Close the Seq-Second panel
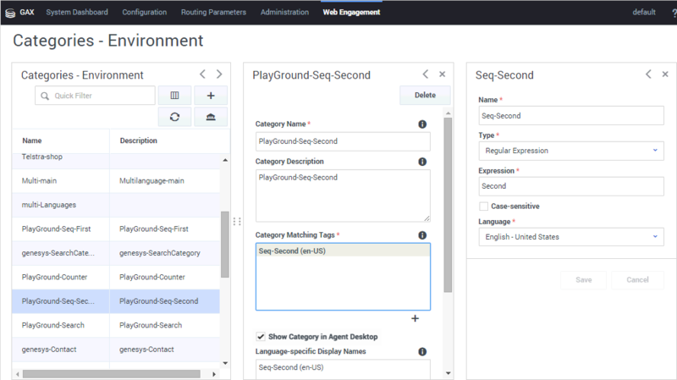677x380 pixels. click(664, 74)
